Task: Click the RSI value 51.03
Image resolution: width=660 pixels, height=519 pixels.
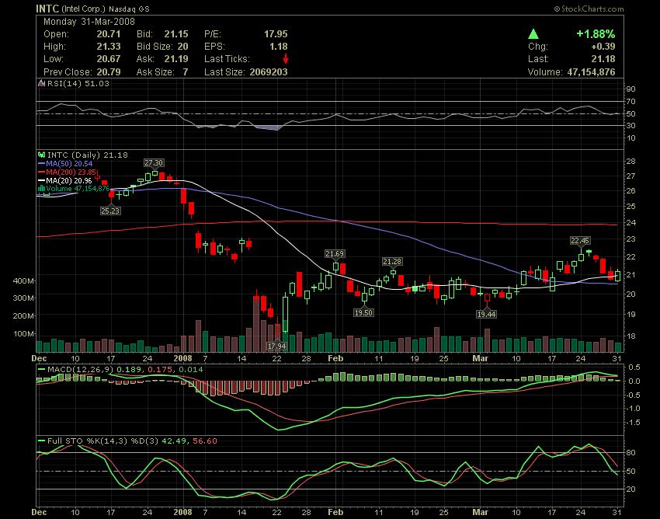Action: (97, 83)
